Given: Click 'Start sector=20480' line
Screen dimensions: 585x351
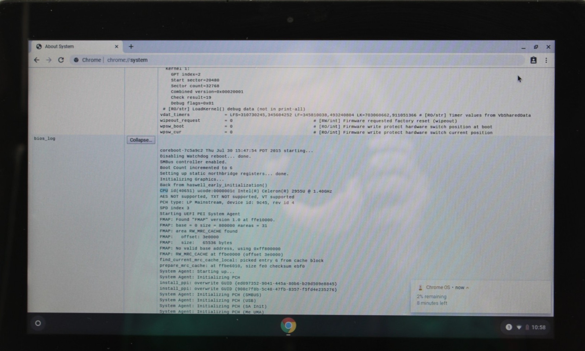Looking at the screenshot, I should pos(195,80).
